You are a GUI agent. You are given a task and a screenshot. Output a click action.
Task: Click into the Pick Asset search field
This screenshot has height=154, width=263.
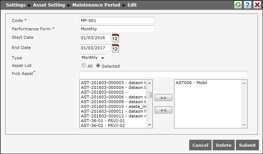pos(163,74)
